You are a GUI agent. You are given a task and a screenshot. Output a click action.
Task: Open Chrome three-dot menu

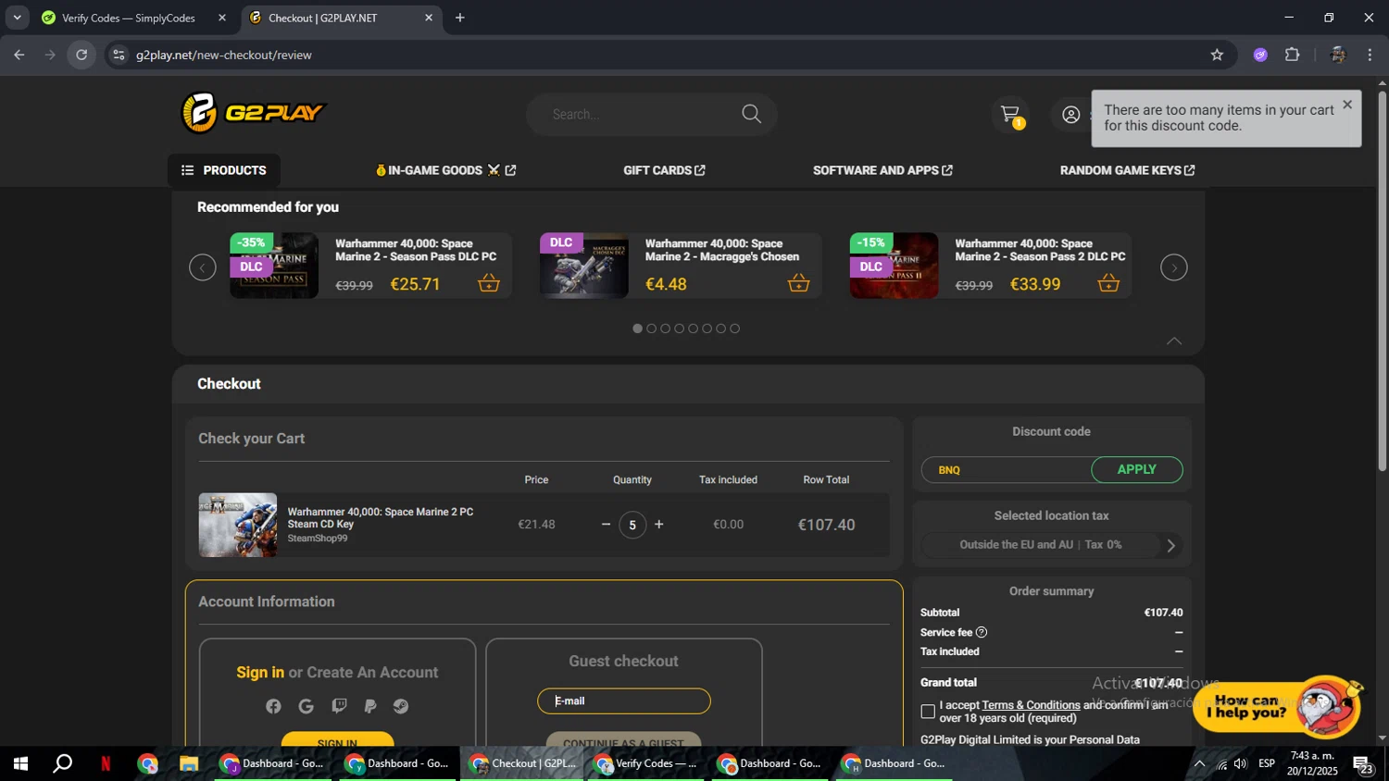(x=1370, y=55)
